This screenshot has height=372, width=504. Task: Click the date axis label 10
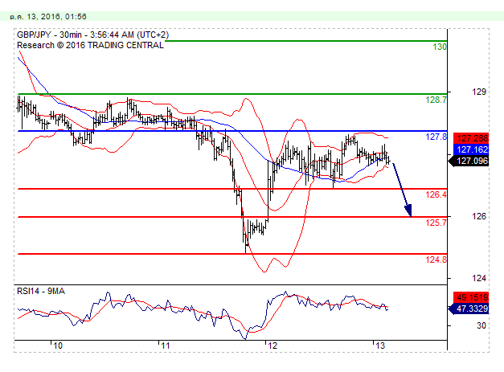(x=58, y=345)
